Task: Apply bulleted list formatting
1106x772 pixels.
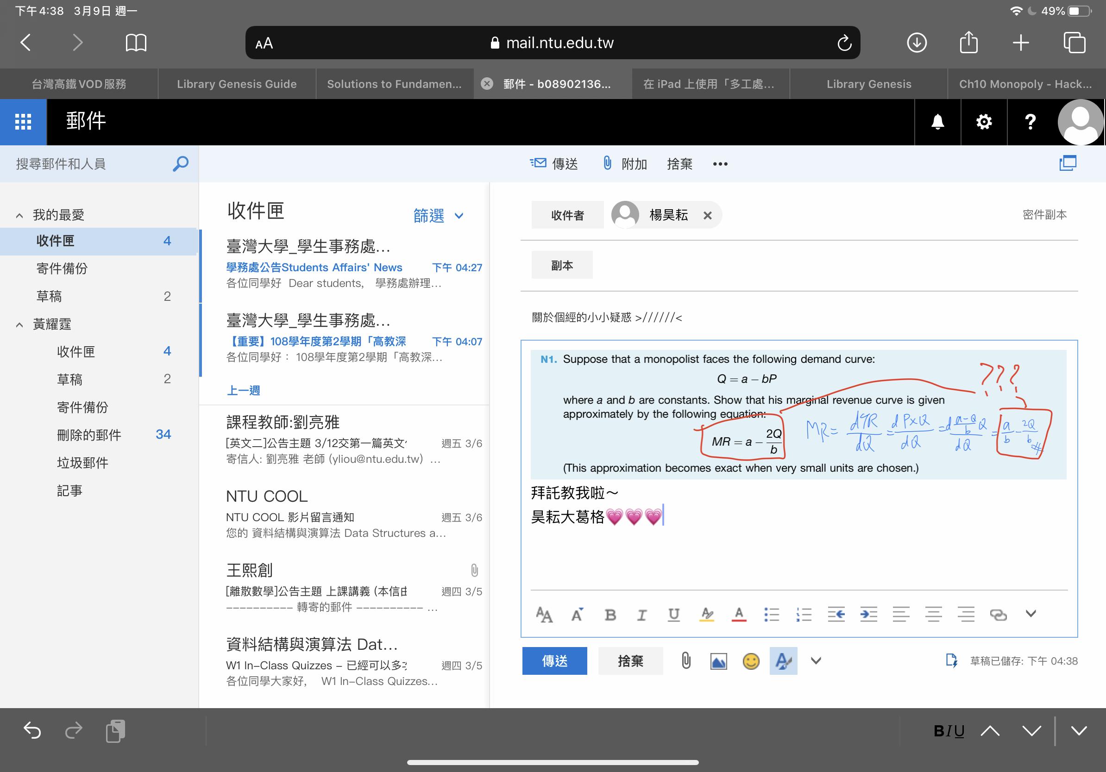Action: (771, 615)
